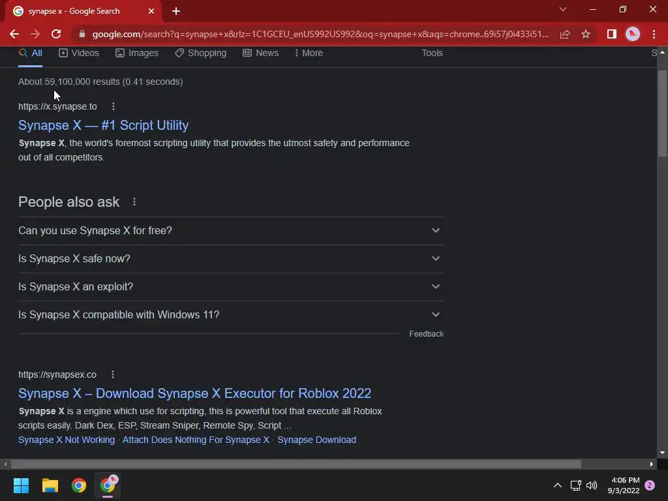The width and height of the screenshot is (668, 501).
Task: Reload the Google search page
Action: (x=56, y=34)
